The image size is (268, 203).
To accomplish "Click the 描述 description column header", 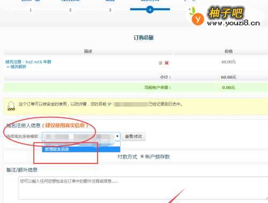I will pos(88,51).
